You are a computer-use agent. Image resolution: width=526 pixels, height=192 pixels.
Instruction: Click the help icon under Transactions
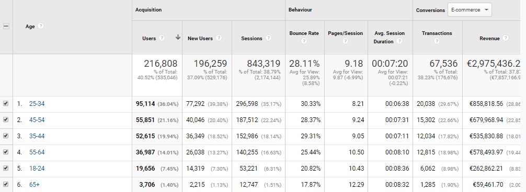coord(437,41)
